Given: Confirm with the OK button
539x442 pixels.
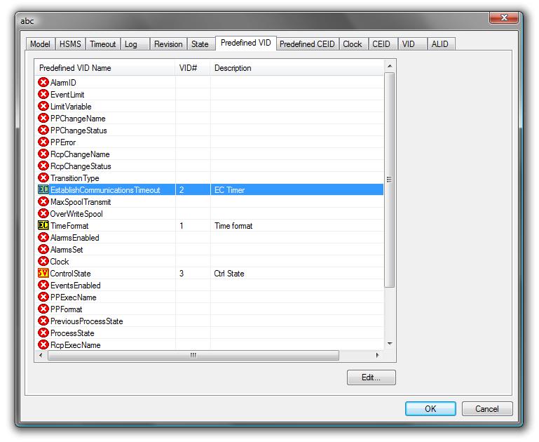Looking at the screenshot, I should 430,409.
